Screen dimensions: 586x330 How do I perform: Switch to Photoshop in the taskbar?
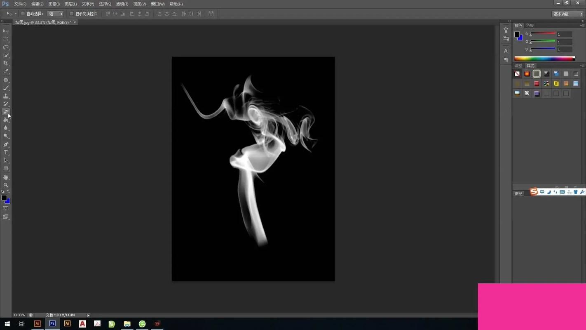coord(52,324)
